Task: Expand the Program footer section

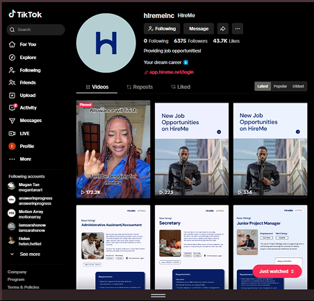Action: (x=16, y=279)
